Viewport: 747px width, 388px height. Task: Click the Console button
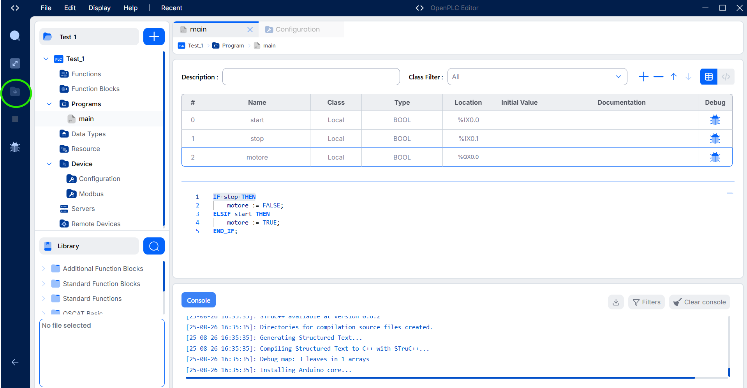click(198, 300)
